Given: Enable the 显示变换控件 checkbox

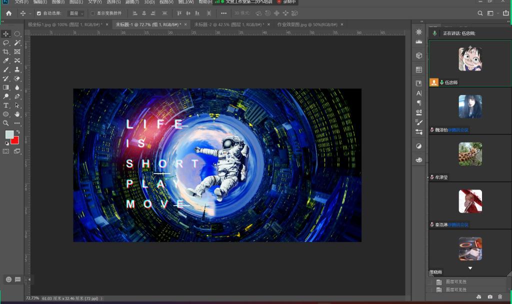Looking at the screenshot, I should tap(92, 13).
